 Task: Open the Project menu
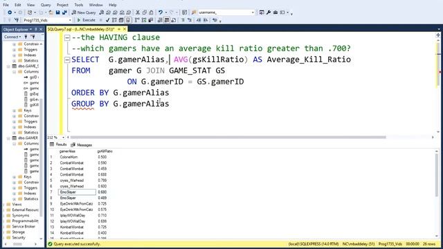click(62, 5)
